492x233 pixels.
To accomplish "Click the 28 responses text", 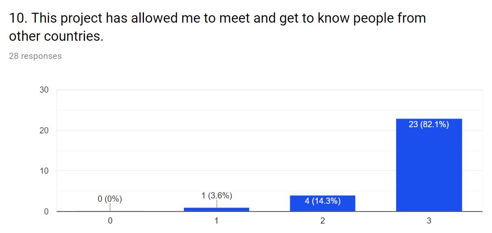I will coord(35,56).
